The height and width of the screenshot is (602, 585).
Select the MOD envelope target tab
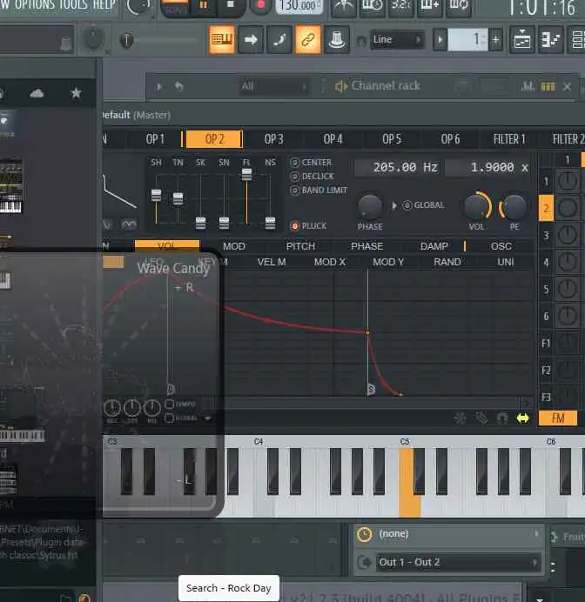click(x=233, y=246)
